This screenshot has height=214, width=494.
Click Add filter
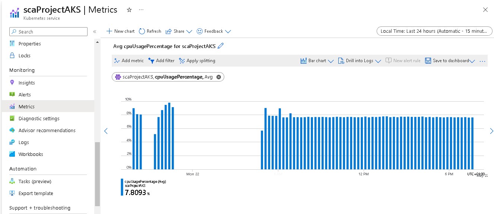pos(161,61)
